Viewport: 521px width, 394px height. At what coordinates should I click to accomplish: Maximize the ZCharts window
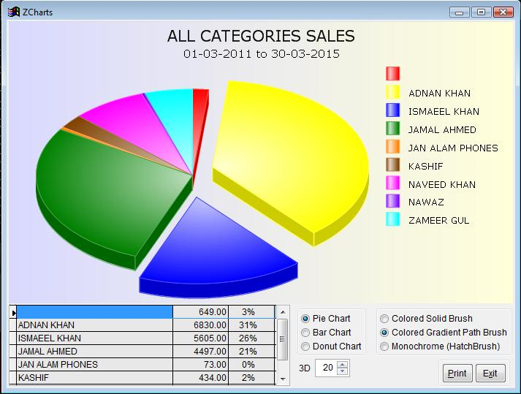(481, 12)
